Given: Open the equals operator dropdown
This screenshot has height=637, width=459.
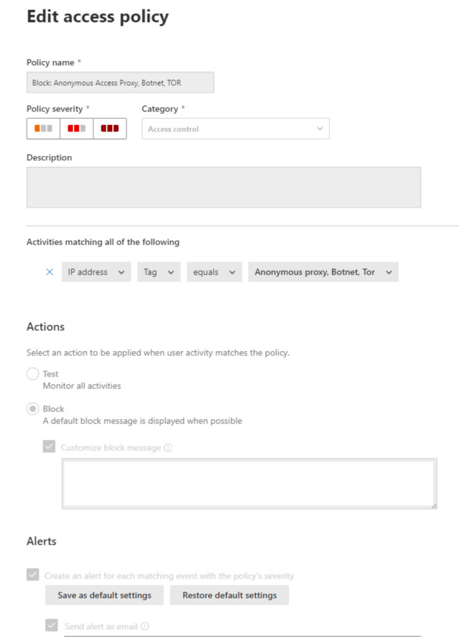Looking at the screenshot, I should point(214,272).
